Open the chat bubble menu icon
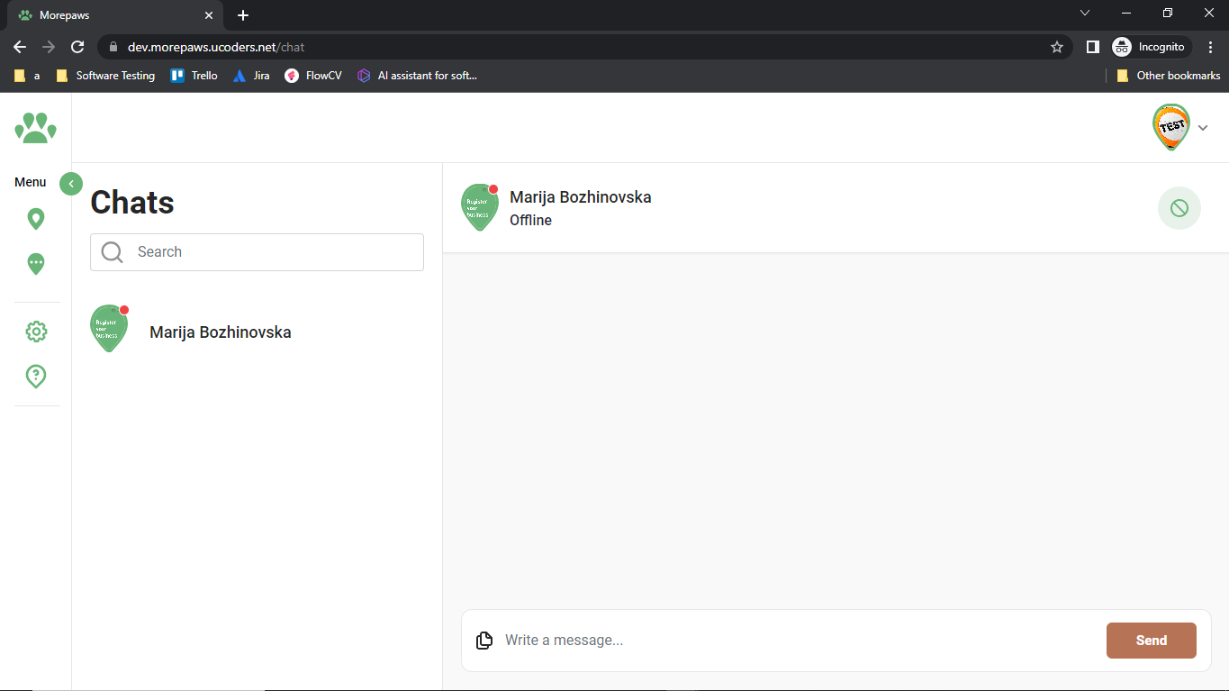The height and width of the screenshot is (691, 1229). (36, 264)
